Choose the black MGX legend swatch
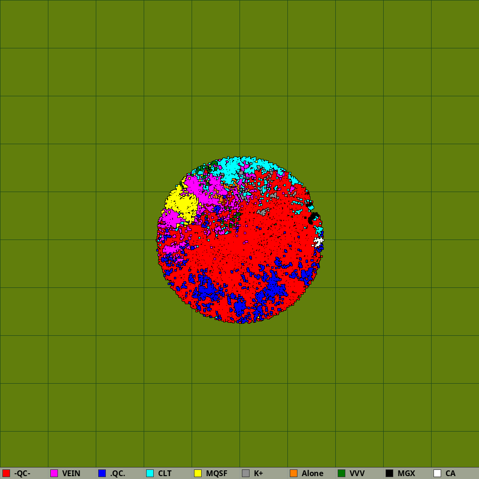 pos(389,473)
